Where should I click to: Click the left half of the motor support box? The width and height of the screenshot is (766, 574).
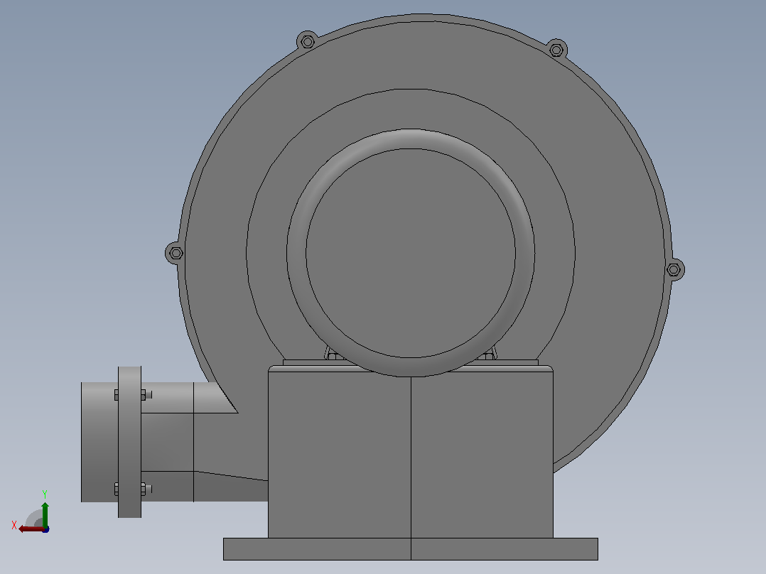click(x=340, y=455)
